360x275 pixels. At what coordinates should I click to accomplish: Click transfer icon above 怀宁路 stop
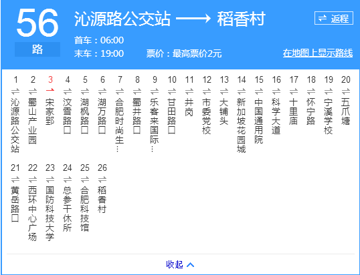point(311,91)
